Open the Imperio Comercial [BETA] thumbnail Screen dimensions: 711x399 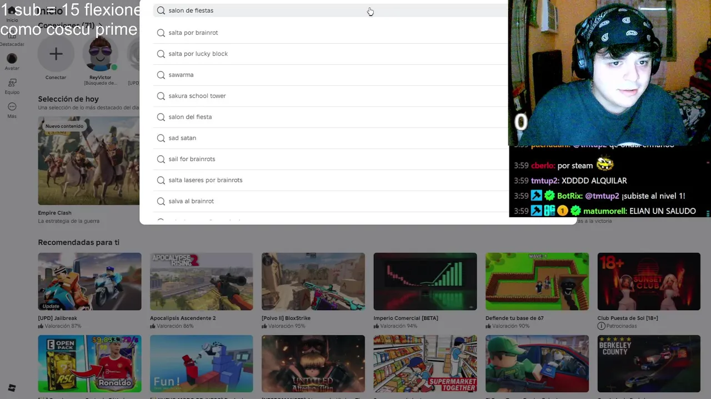click(425, 282)
